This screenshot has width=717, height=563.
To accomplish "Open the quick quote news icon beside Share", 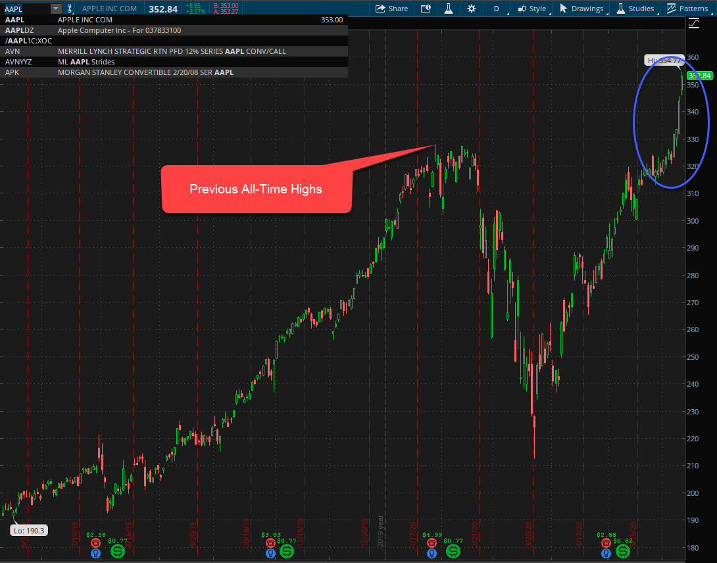I will pyautogui.click(x=426, y=9).
